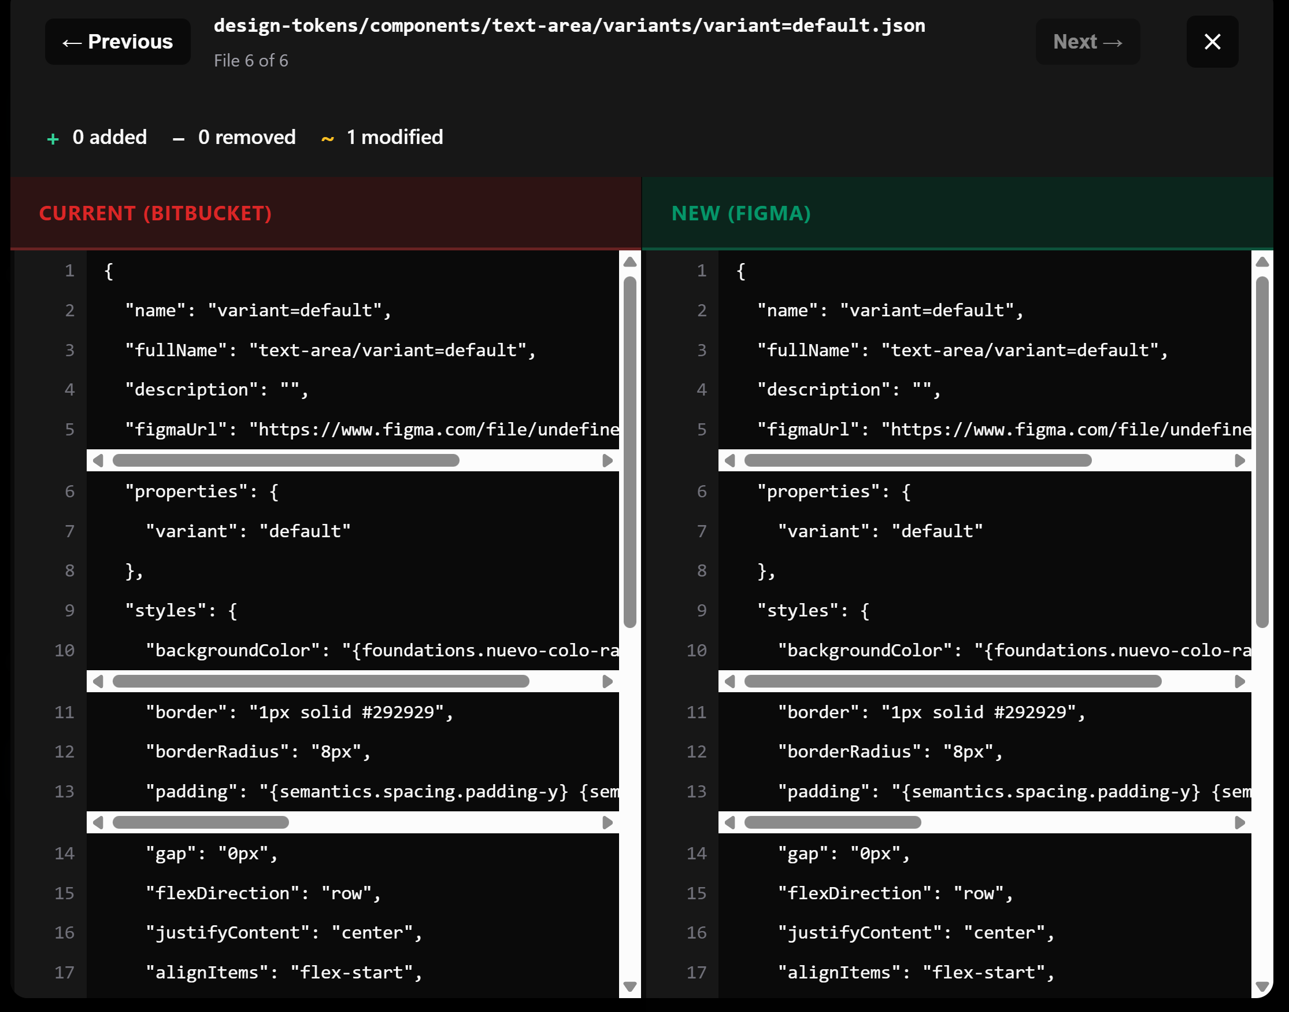1289x1012 pixels.
Task: Click the variant=default.json file title
Action: point(569,25)
